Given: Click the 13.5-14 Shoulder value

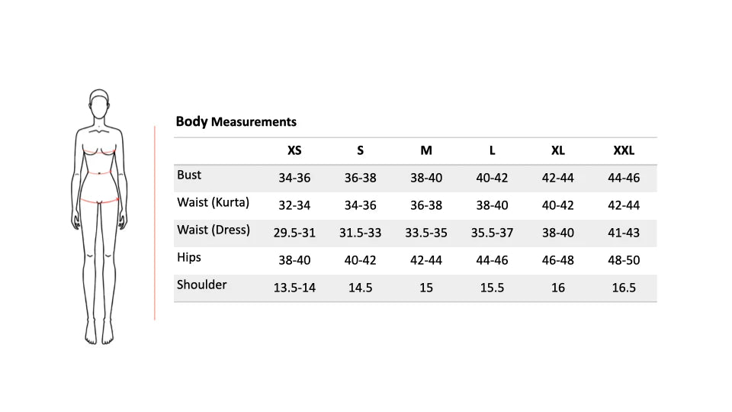Looking at the screenshot, I should pyautogui.click(x=294, y=288).
